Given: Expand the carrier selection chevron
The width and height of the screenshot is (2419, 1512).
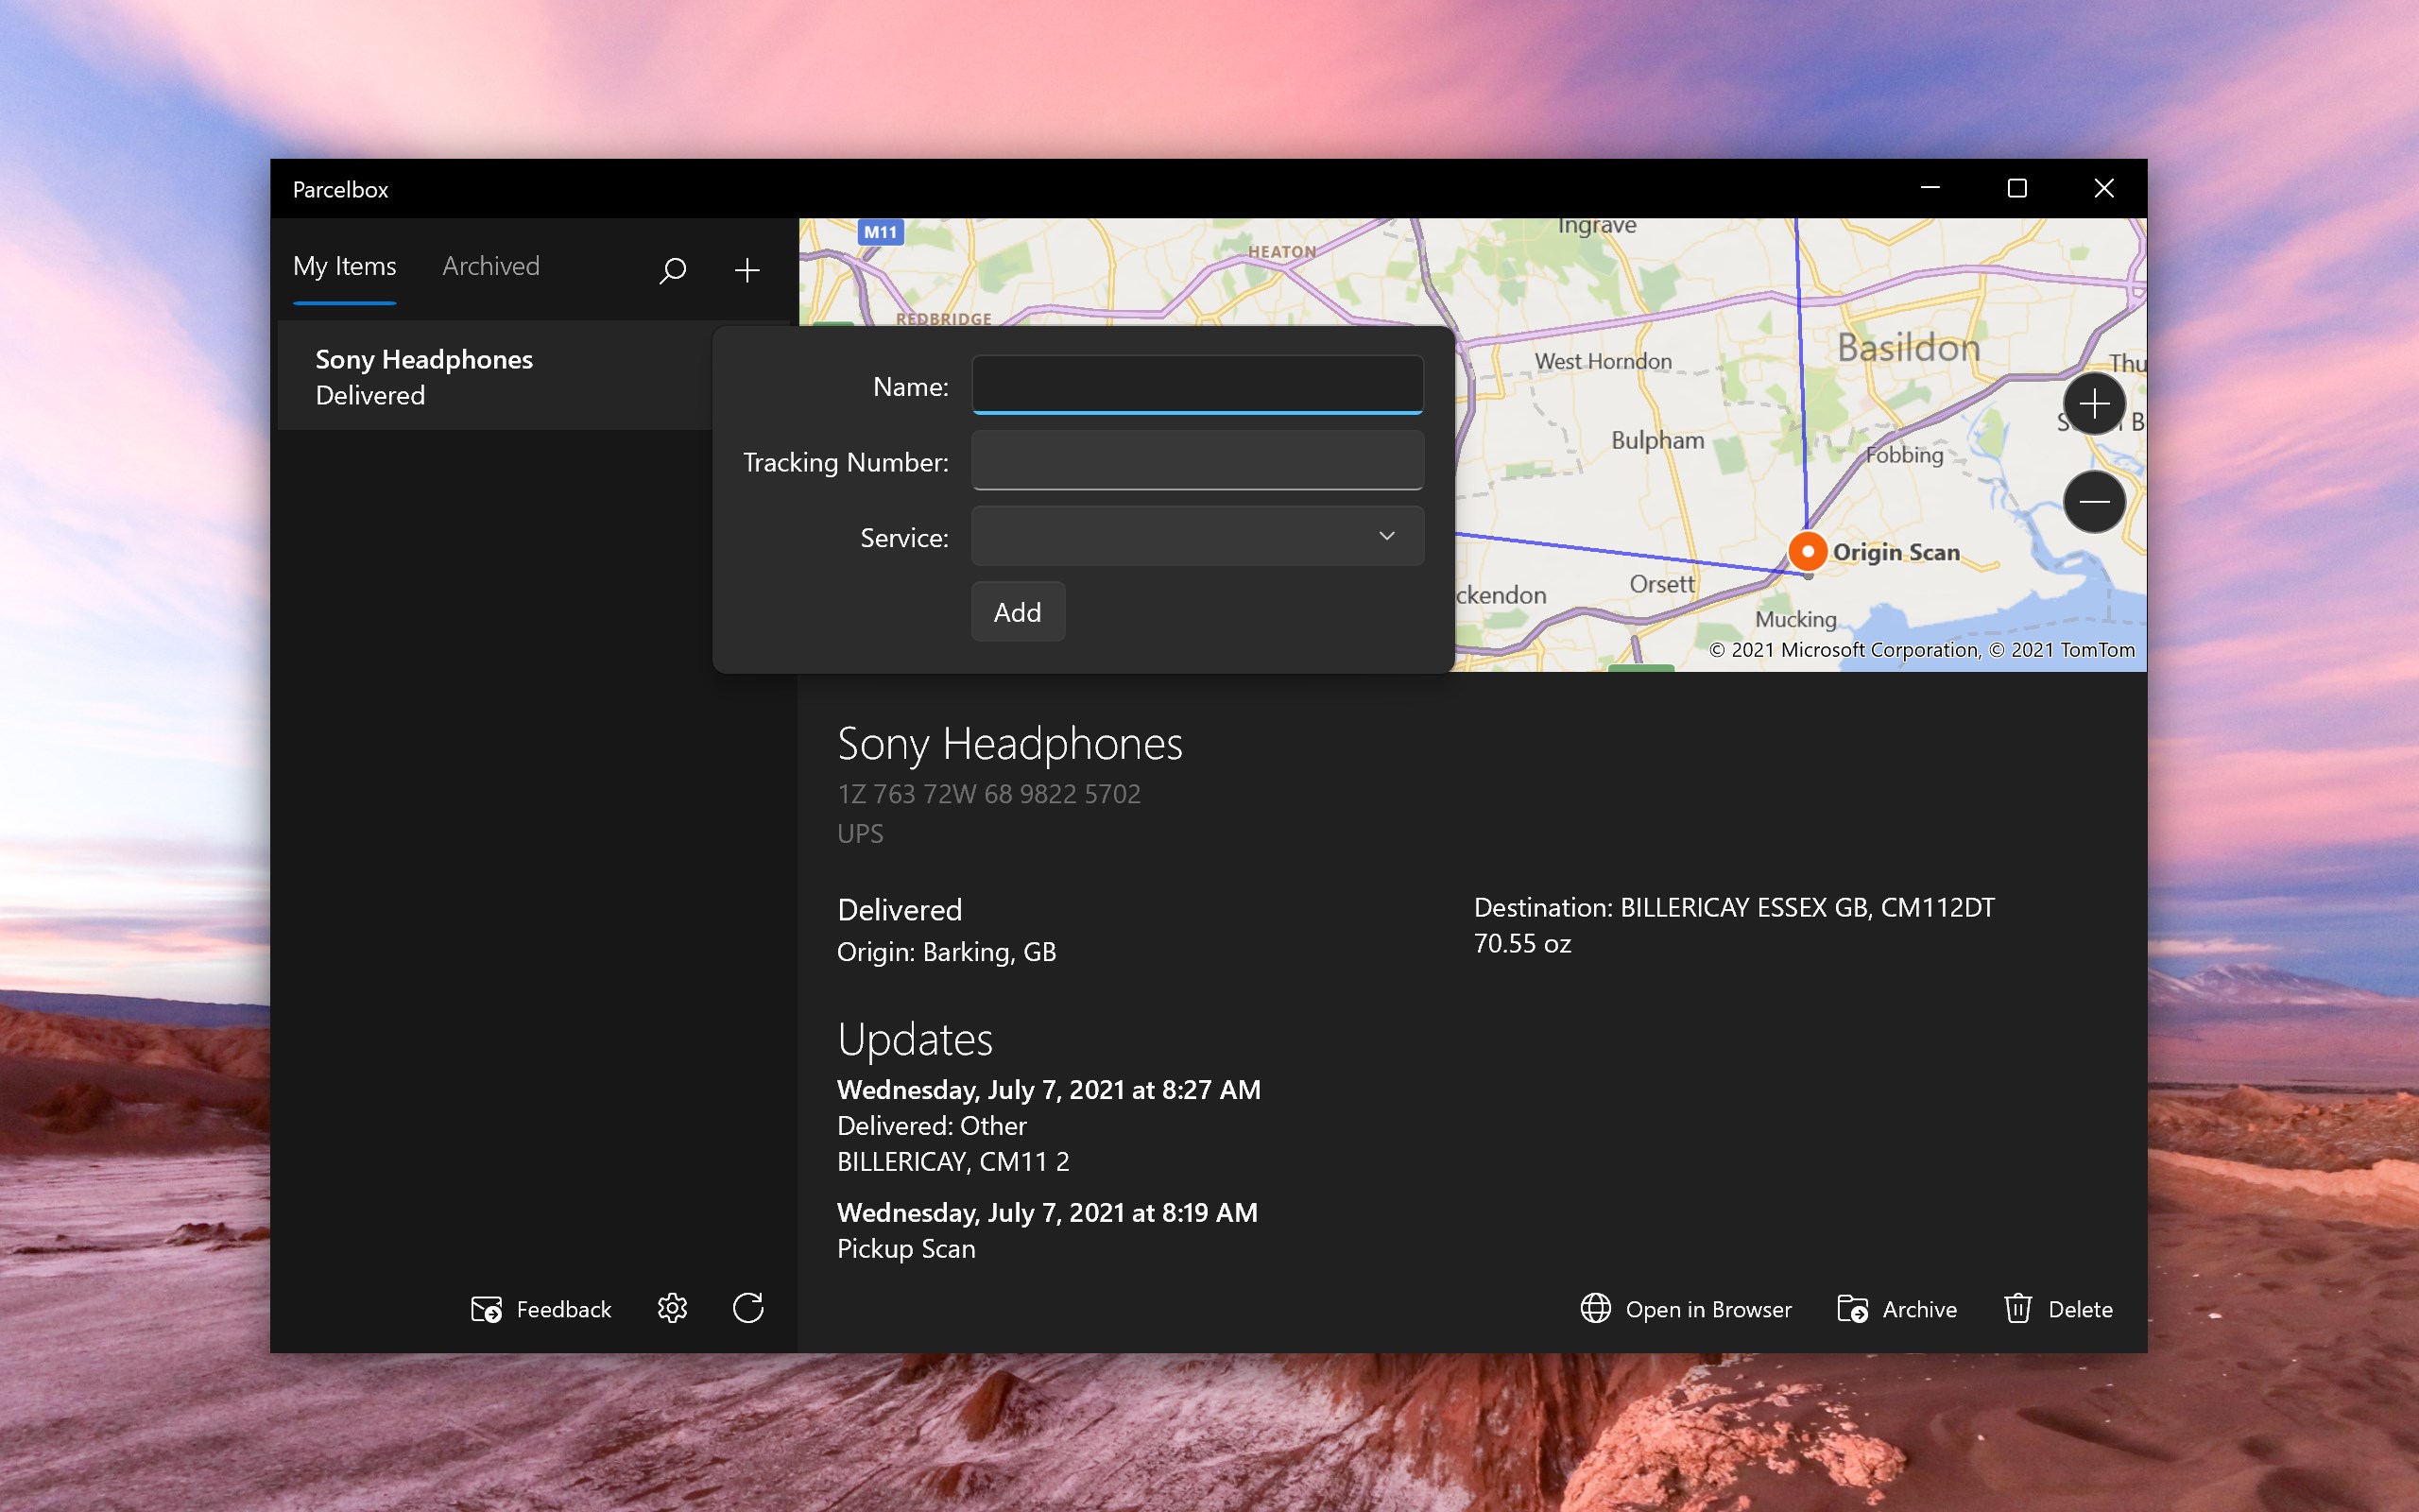Looking at the screenshot, I should tap(1386, 536).
